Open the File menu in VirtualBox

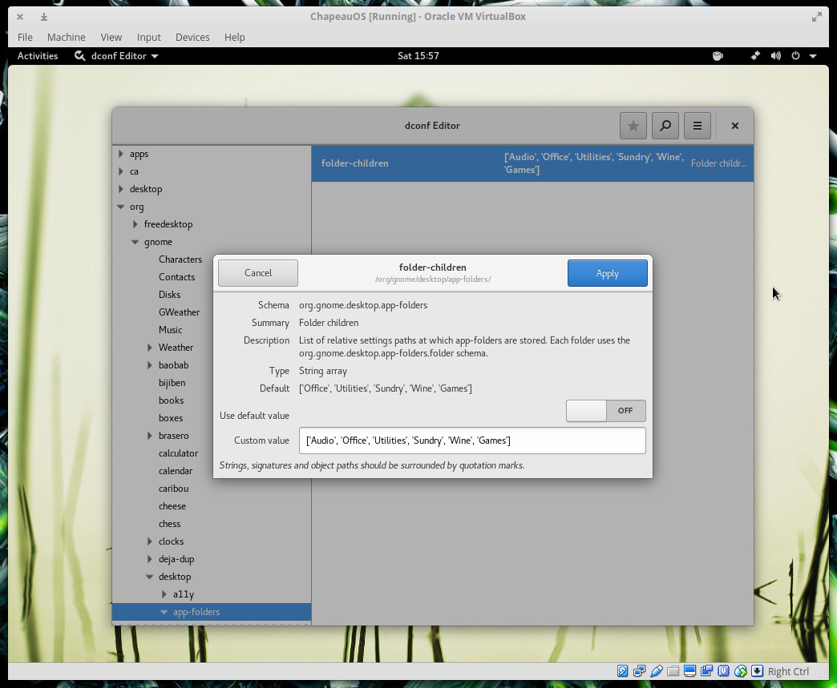25,38
